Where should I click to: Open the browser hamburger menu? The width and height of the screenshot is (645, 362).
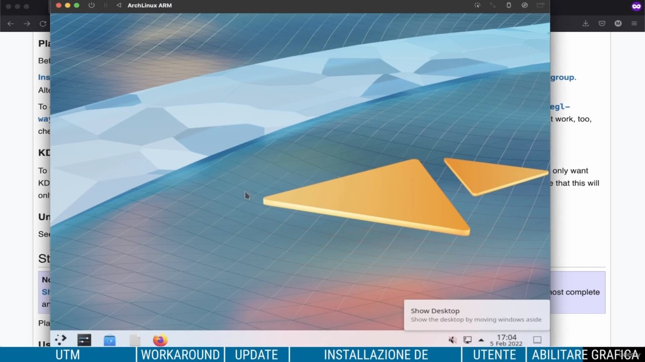[x=634, y=24]
